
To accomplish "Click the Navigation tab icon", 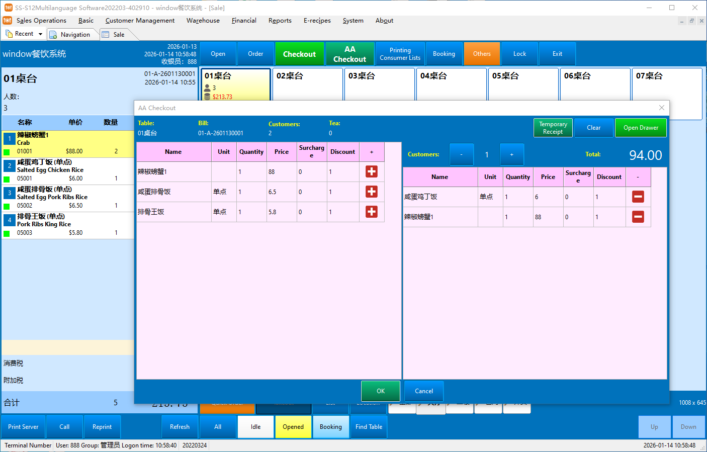I will 53,35.
